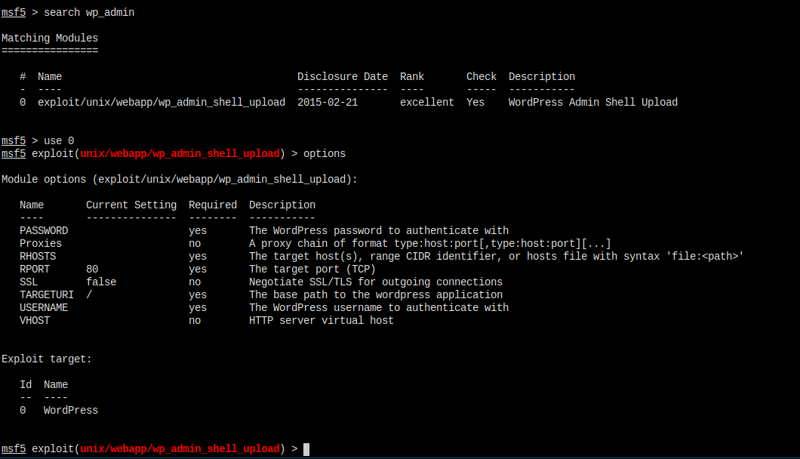This screenshot has width=800, height=459.
Task: Click 'The base path to the wordpress application'
Action: pyautogui.click(x=376, y=294)
